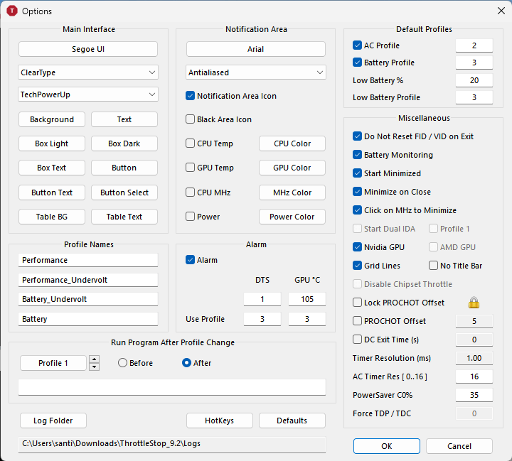Click the Arial font button
Viewport: 512px width, 461px height.
pos(256,49)
